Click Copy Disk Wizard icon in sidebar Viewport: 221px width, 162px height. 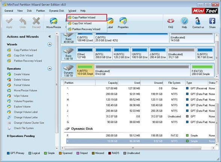tap(9, 55)
